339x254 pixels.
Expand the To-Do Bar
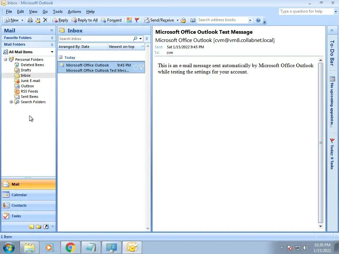coord(332,30)
